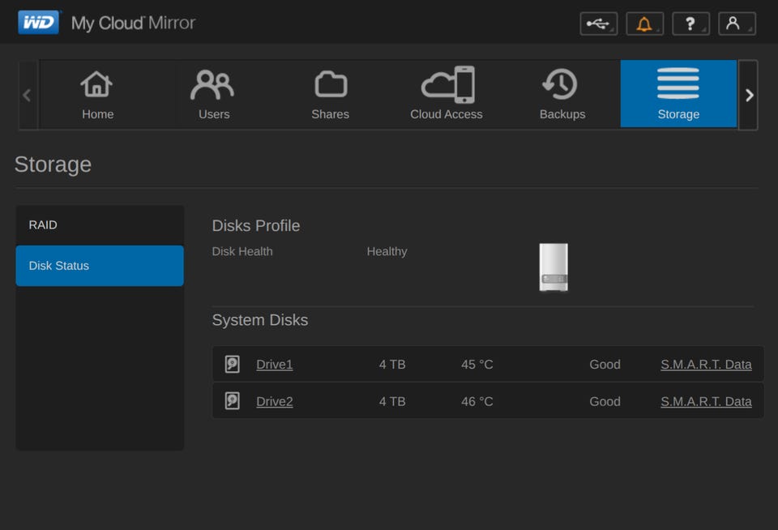The image size is (778, 530).
Task: Select the Storage navigation tab
Action: pyautogui.click(x=678, y=94)
